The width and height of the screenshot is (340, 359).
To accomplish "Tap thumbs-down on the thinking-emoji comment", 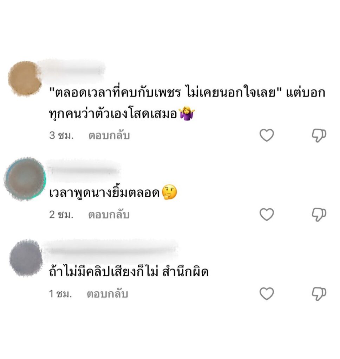I will click(319, 215).
